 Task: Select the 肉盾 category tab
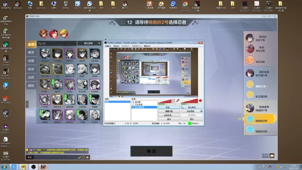[x=31, y=61]
